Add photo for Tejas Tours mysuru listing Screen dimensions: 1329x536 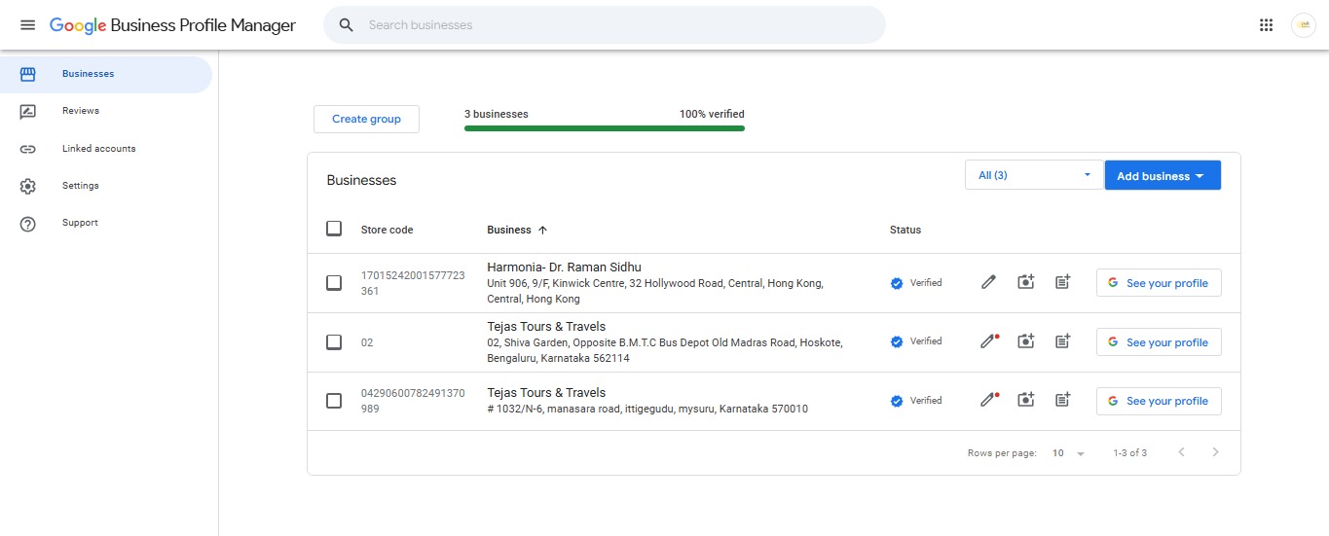coord(1025,401)
